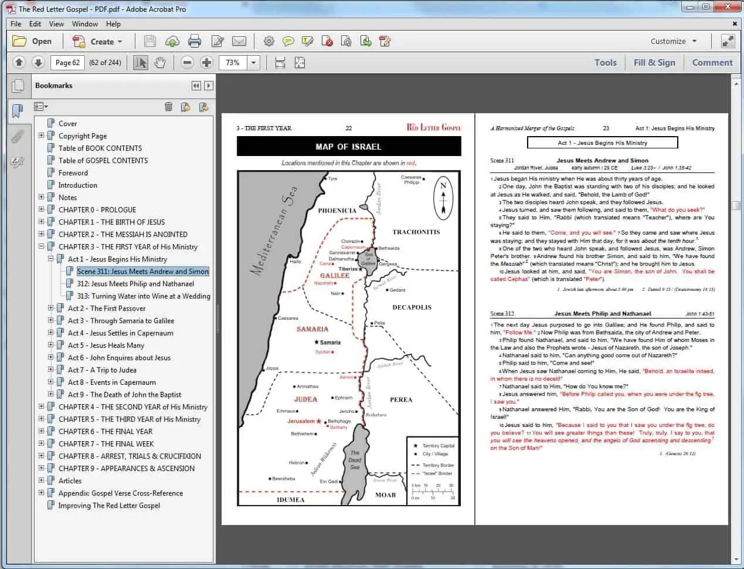Image resolution: width=744 pixels, height=569 pixels.
Task: Go to the next page arrow
Action: (x=38, y=62)
